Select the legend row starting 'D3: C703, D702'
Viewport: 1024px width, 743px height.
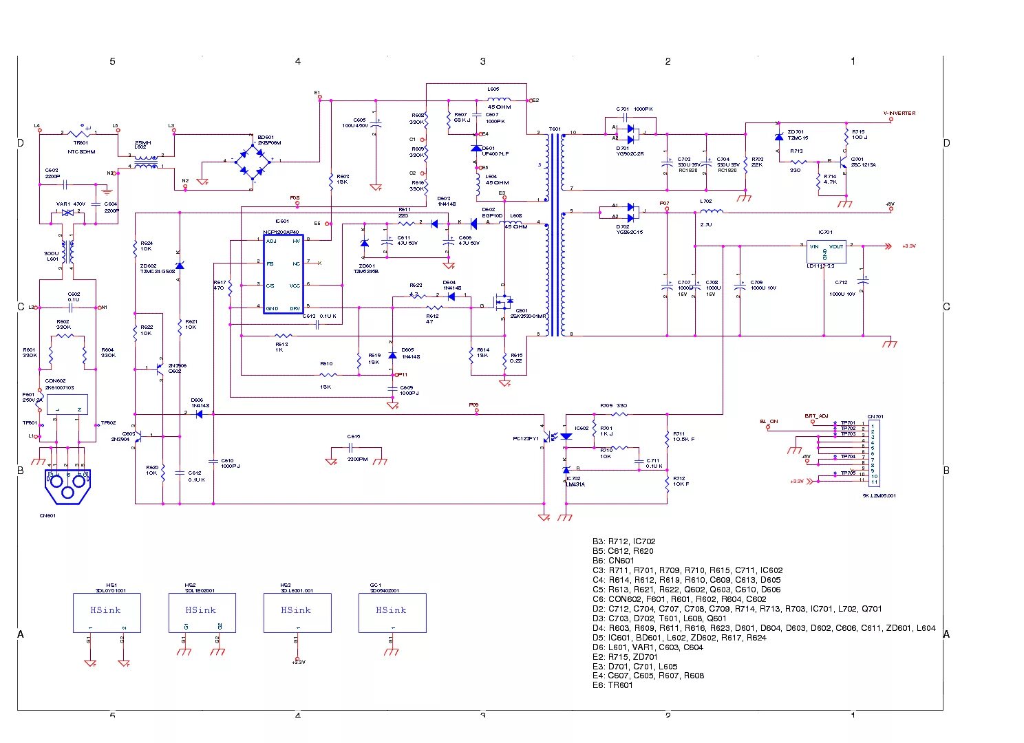point(659,618)
